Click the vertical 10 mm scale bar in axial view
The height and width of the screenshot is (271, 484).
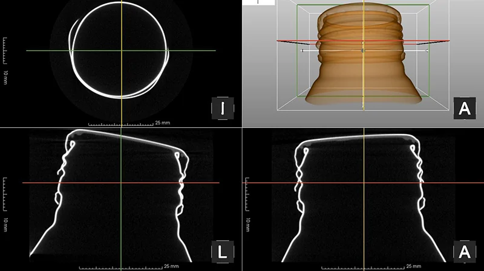[5, 51]
